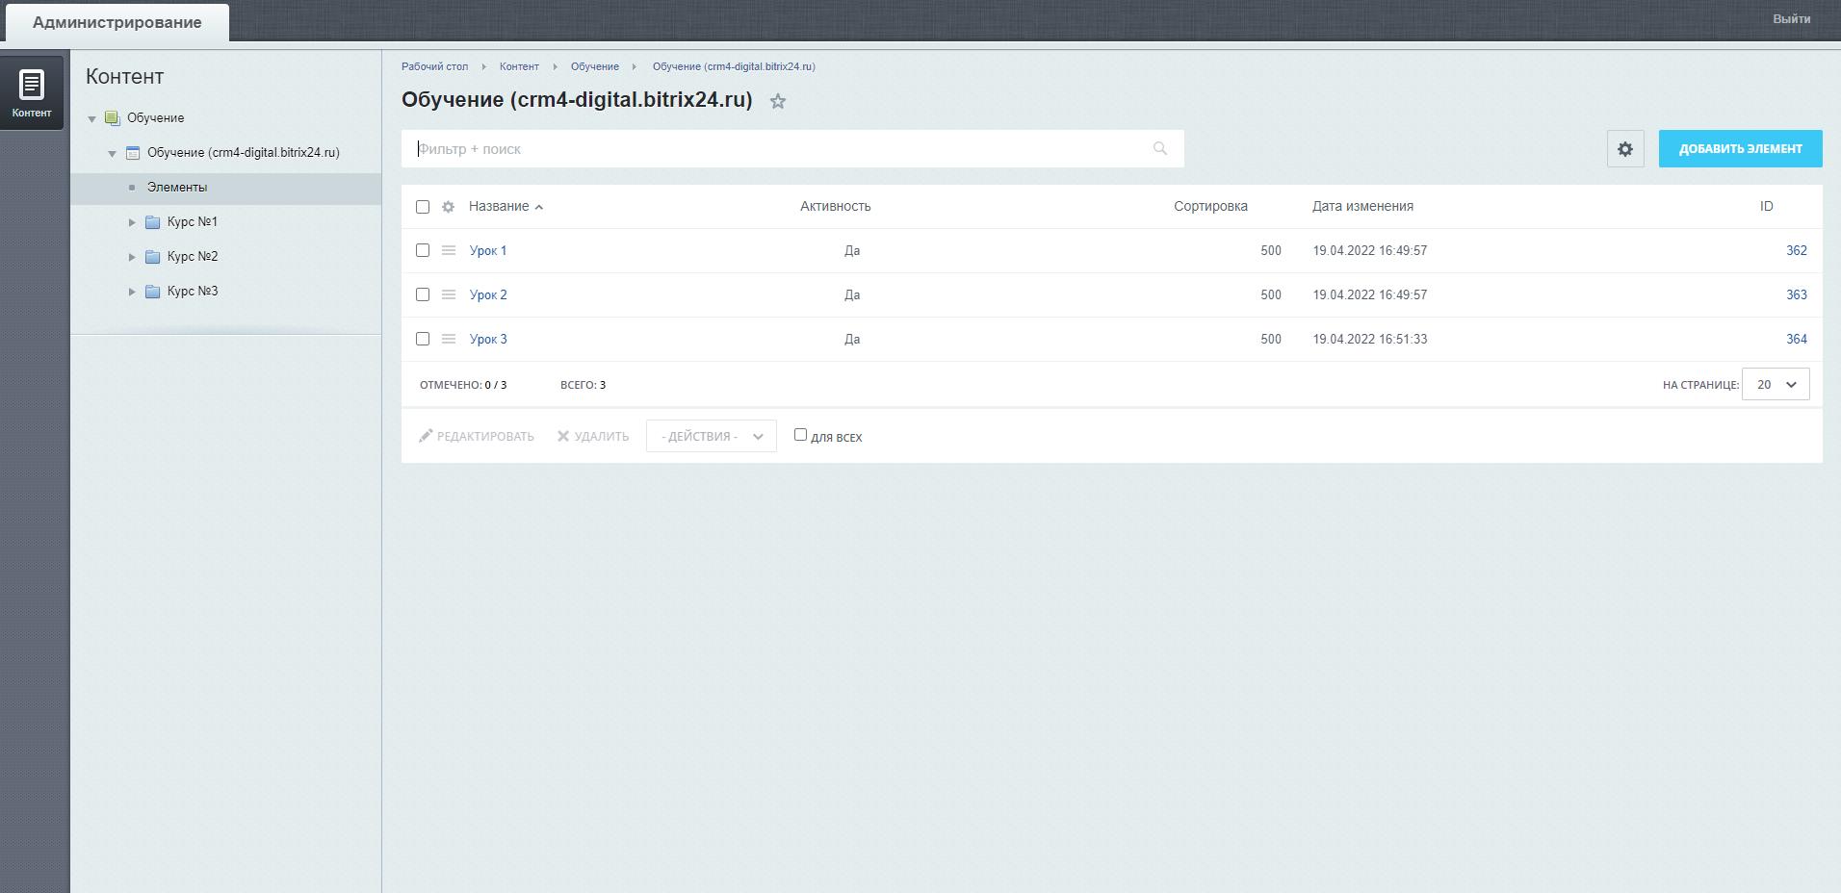Open row action menu for Урок 1
Viewport: 1841px width, 893px height.
(448, 250)
